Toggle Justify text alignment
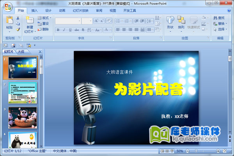The height and width of the screenshot is (156, 234). [136, 30]
